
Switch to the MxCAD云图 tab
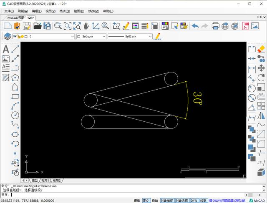(x=16, y=18)
